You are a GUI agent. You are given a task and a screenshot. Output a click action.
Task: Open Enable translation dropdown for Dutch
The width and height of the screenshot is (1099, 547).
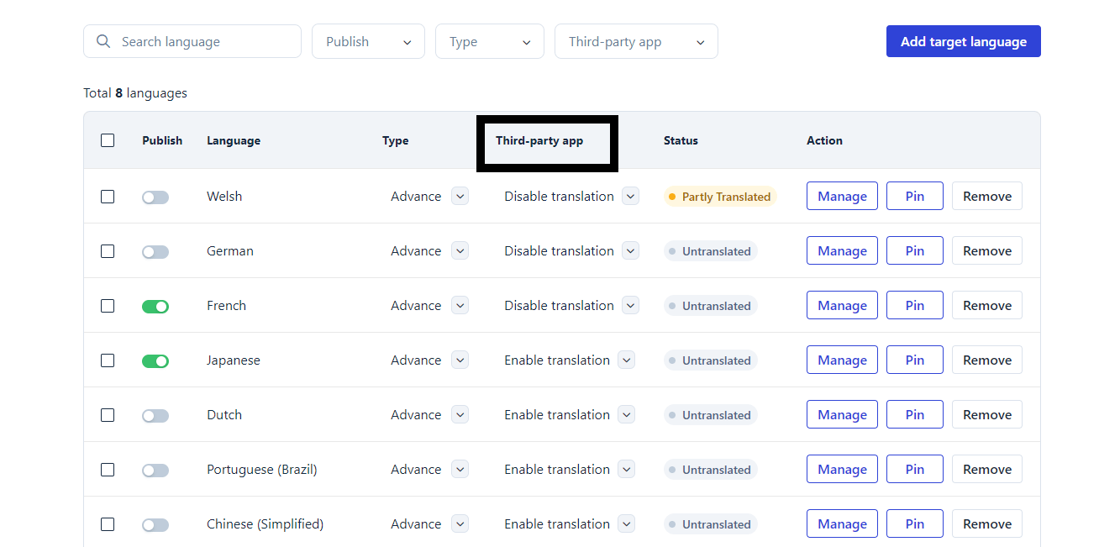pos(626,414)
